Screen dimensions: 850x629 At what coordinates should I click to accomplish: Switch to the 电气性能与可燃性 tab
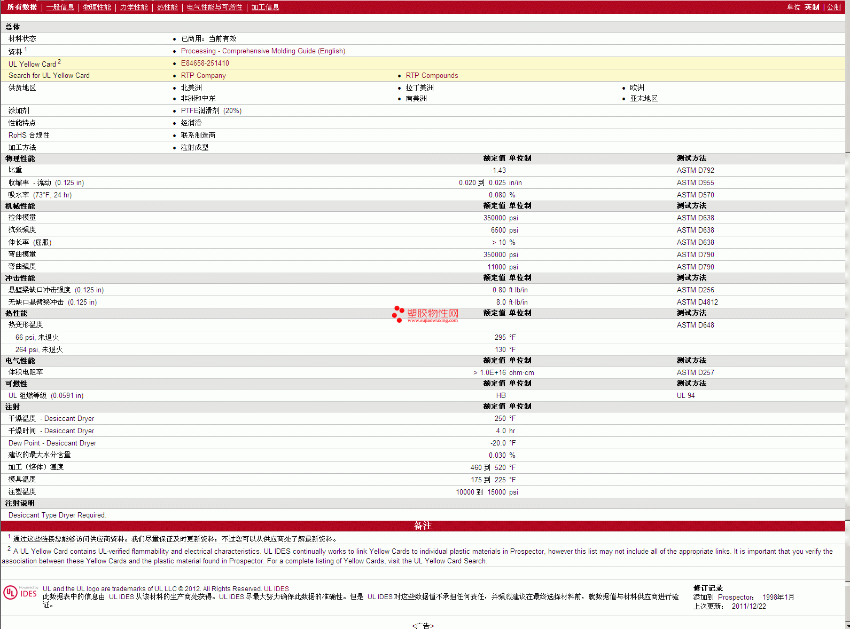(214, 7)
